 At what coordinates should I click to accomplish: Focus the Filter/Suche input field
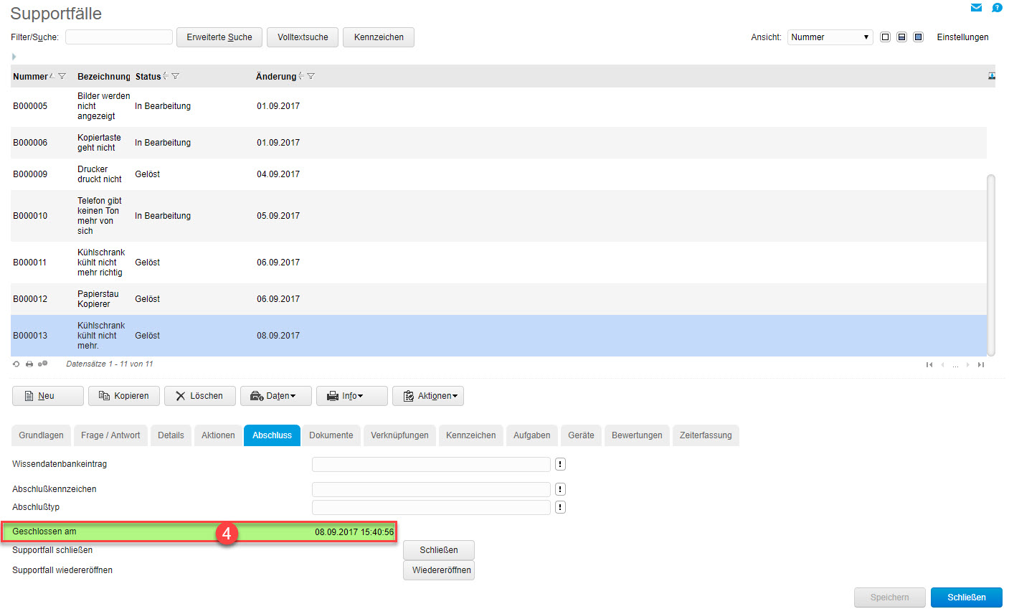pos(119,37)
